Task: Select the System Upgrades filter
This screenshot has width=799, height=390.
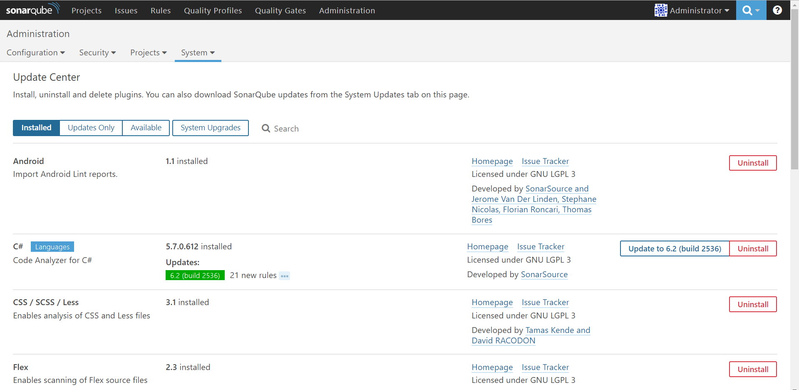Action: [211, 128]
